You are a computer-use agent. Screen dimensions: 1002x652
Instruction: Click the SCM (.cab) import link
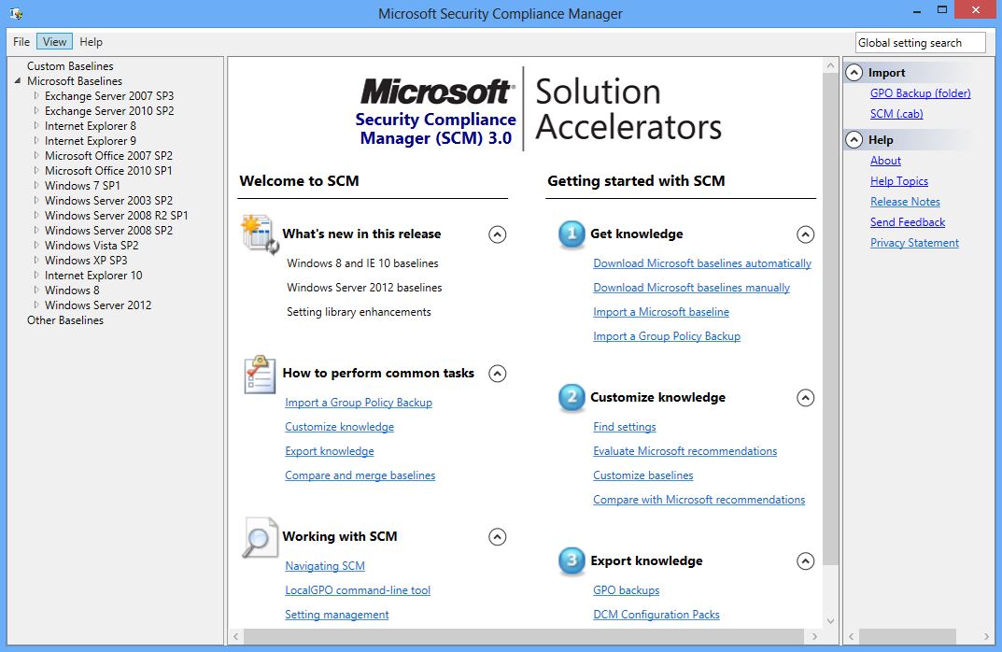pyautogui.click(x=896, y=114)
